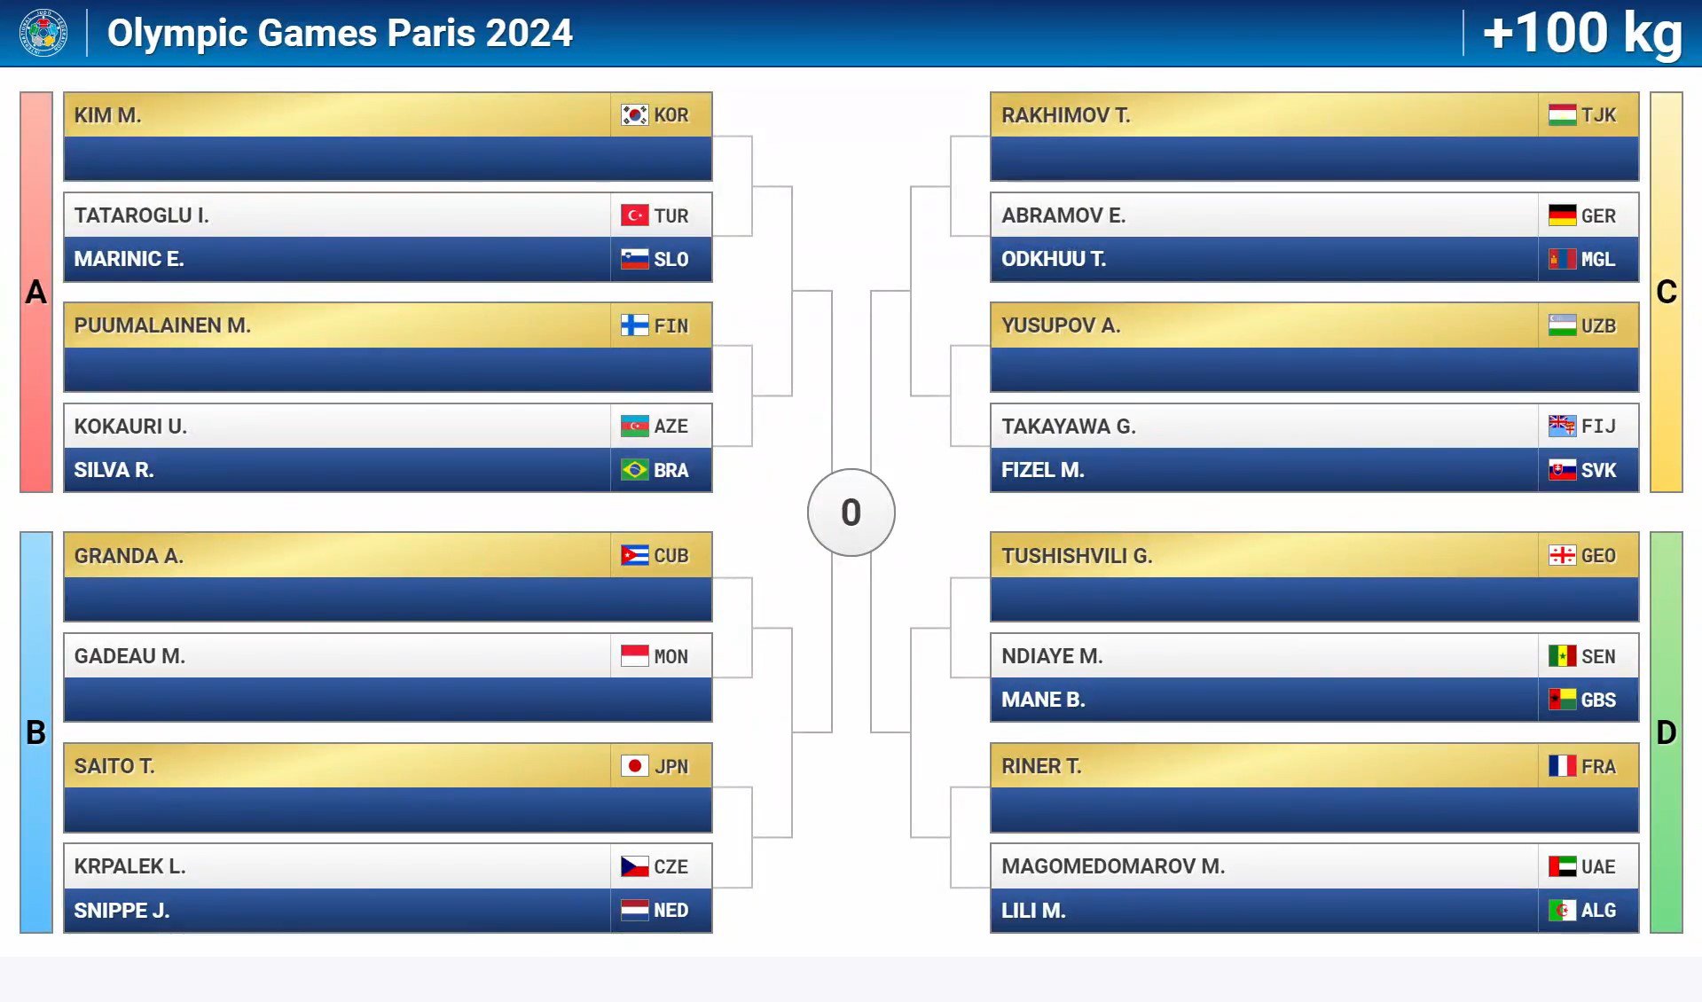Select the green Pool D label
Viewport: 1702px width, 1002px height.
point(1667,732)
